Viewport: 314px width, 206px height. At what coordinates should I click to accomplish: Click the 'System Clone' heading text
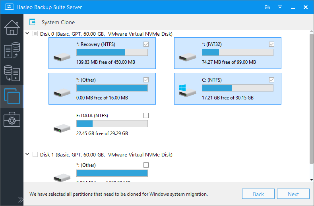click(58, 22)
